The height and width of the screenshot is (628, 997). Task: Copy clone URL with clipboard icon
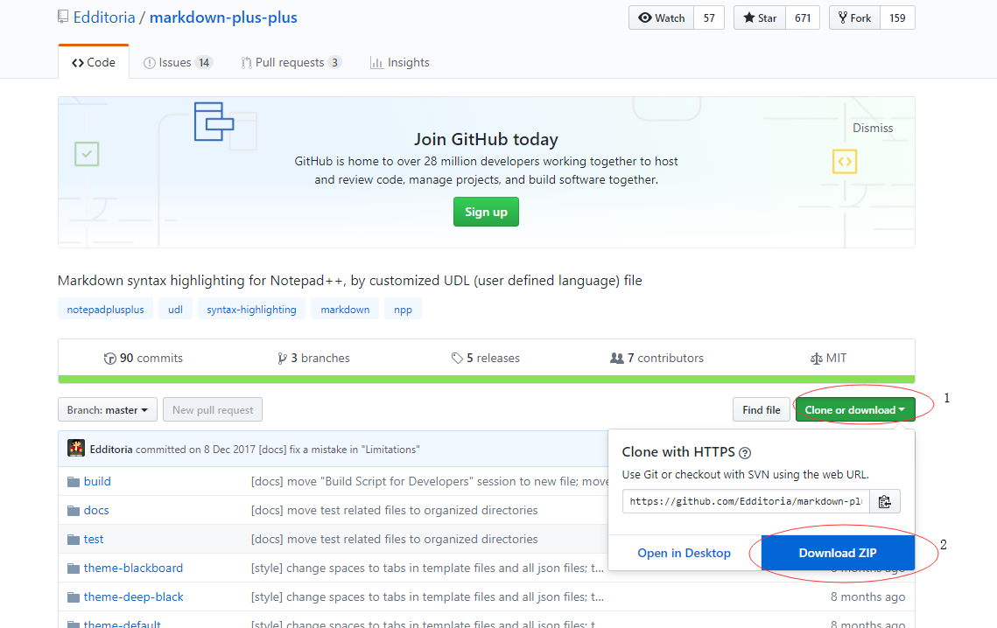[x=884, y=501]
